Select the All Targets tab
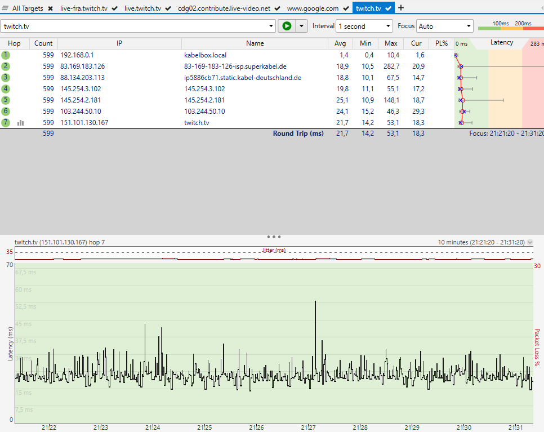The height and width of the screenshot is (432, 544). (28, 8)
